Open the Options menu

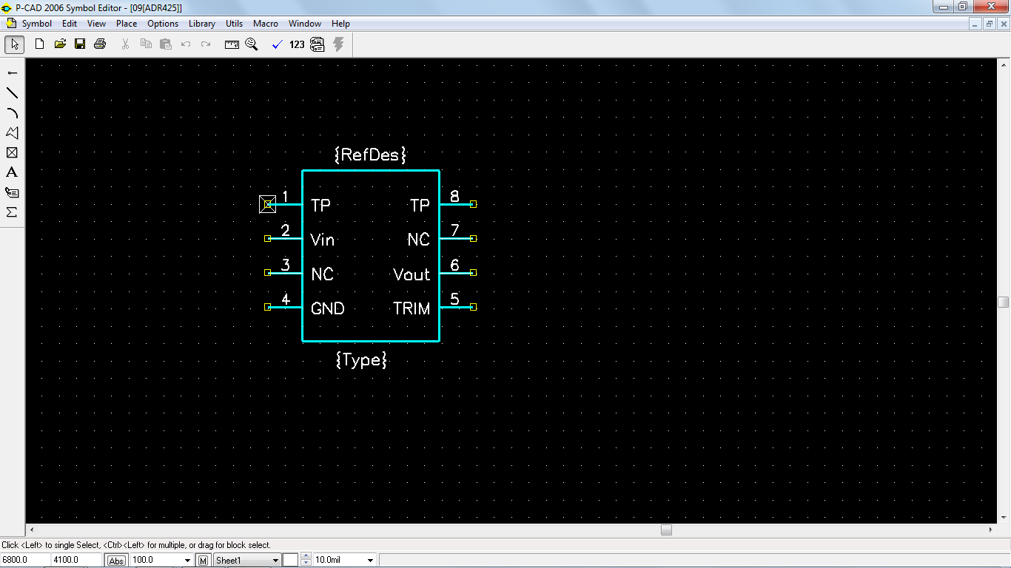coord(163,24)
